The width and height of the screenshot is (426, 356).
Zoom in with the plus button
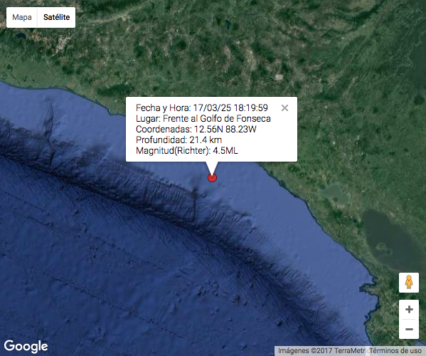tap(409, 310)
